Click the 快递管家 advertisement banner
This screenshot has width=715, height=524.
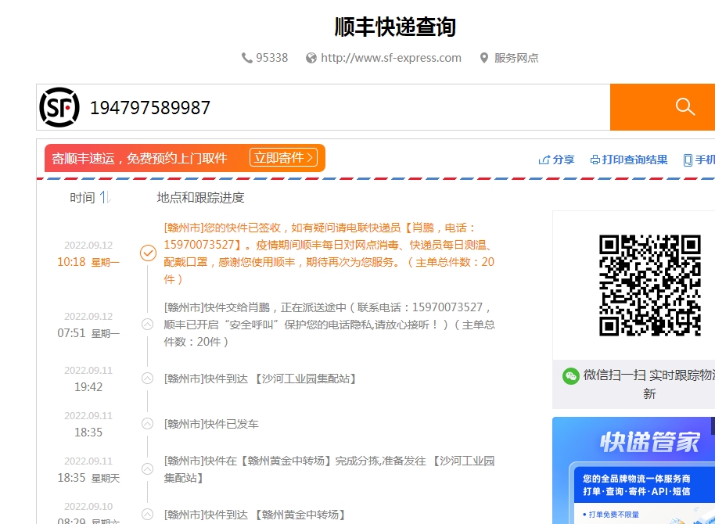tap(634, 471)
